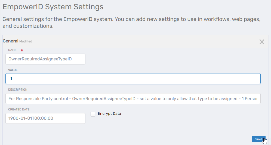Click the red required asterisk icon
The height and width of the screenshot is (145, 271).
pos(22,51)
